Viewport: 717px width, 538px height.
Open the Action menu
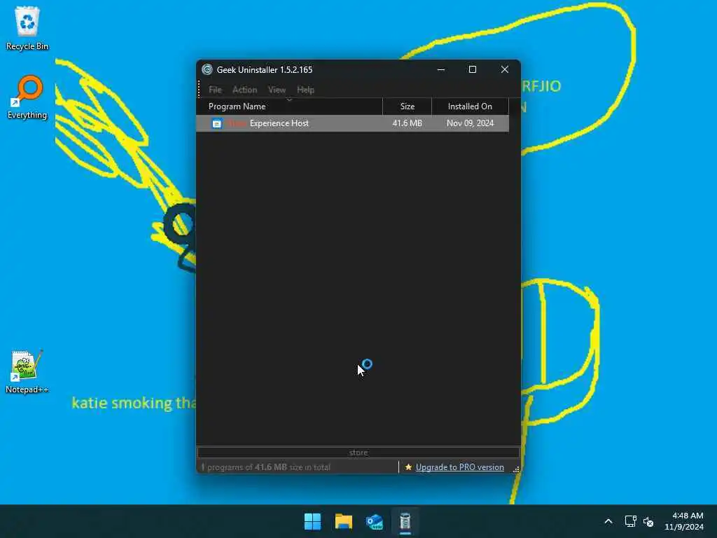click(244, 90)
